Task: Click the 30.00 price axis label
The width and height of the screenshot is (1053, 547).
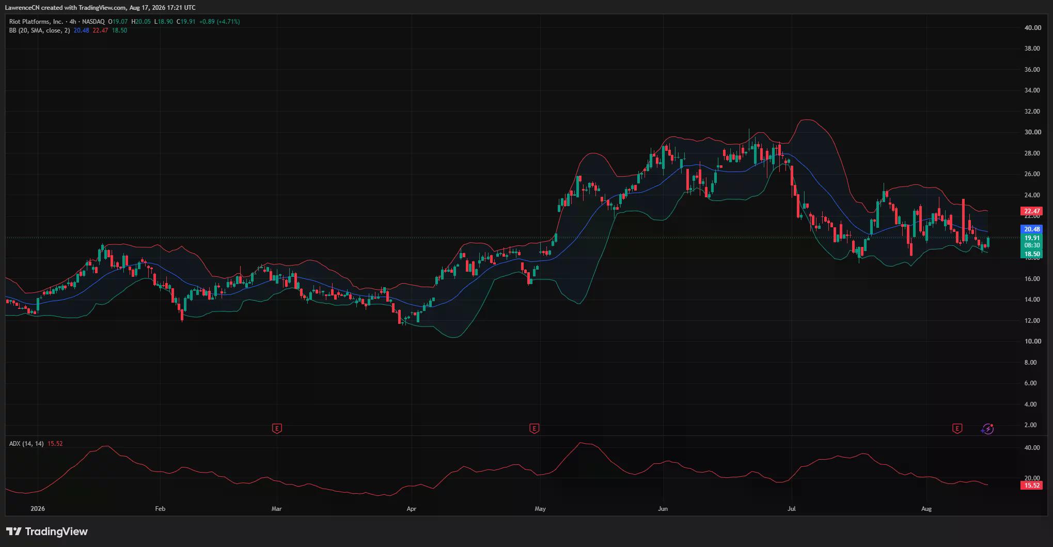Action: point(1032,132)
